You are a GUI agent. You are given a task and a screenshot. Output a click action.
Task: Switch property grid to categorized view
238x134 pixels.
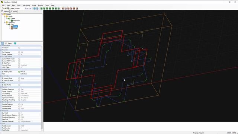click(2, 44)
